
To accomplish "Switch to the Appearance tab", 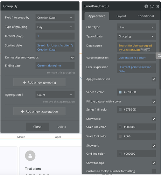I will [97, 16].
